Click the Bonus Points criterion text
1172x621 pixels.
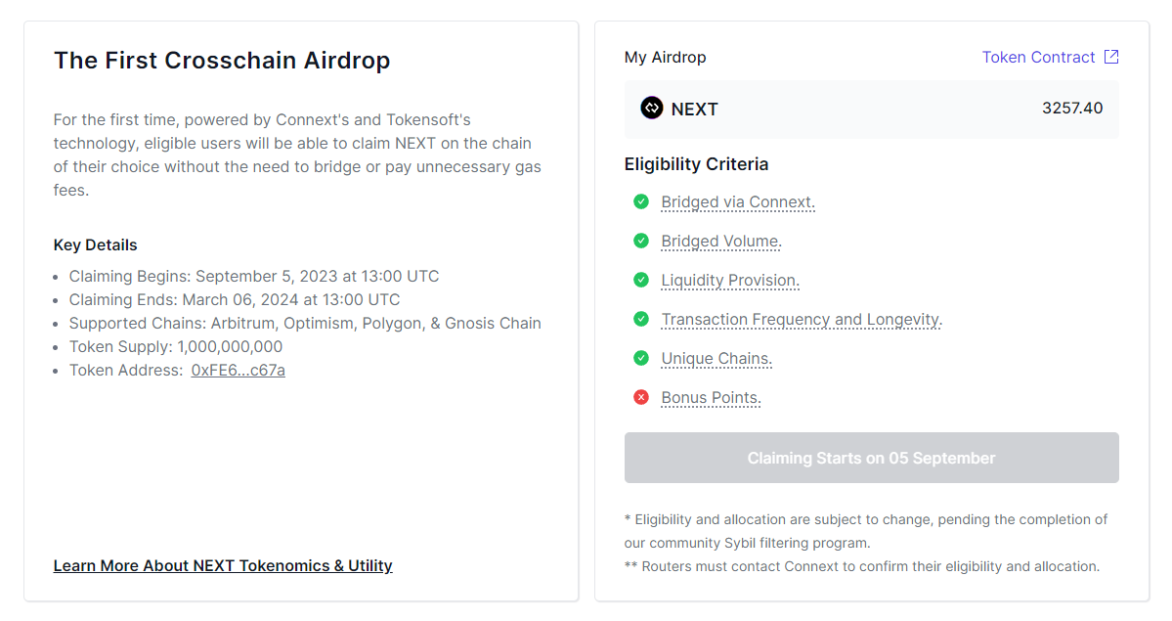coord(711,398)
